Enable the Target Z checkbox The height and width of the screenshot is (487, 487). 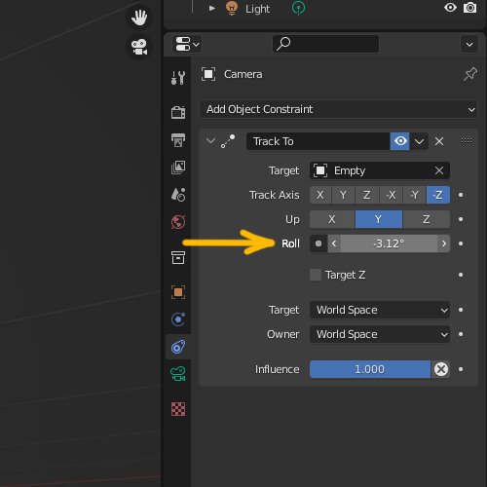[316, 275]
